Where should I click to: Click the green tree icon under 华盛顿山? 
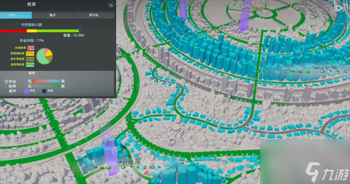pos(138,167)
